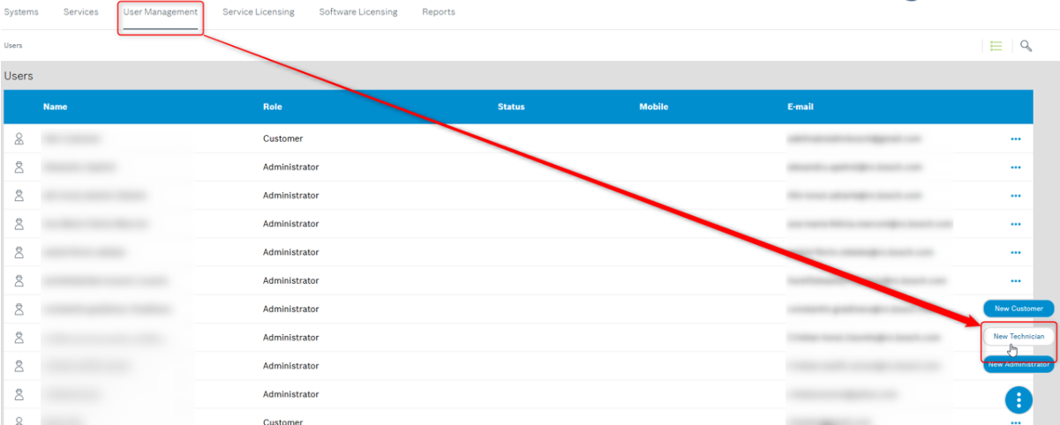Switch to the Service Licensing tab
The image size is (1060, 425).
click(x=259, y=12)
